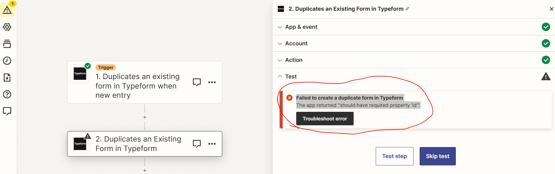Screen dimensions: 555x174
Task: Add comment on step 2 card
Action: pos(197,144)
